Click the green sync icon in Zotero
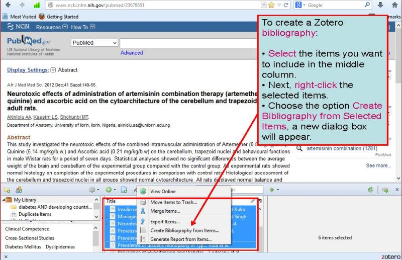 [x=370, y=190]
